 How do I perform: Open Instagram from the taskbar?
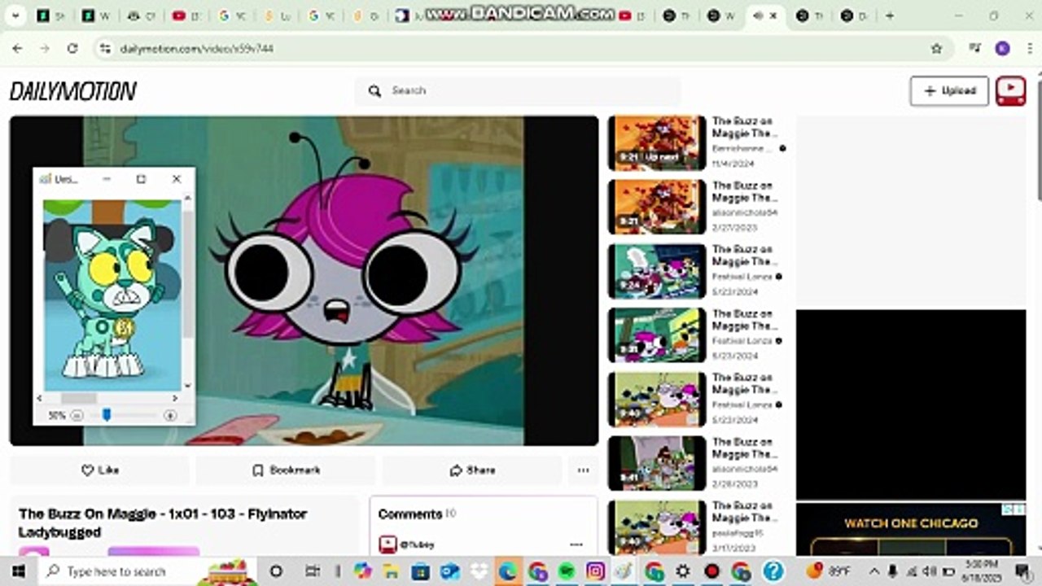click(x=595, y=571)
